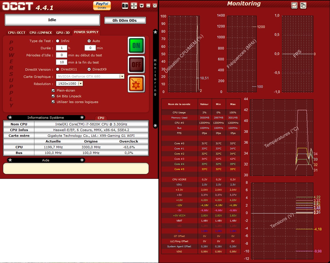The height and width of the screenshot is (263, 330).
Task: Click idle minutes at test start field
Action: click(x=62, y=55)
